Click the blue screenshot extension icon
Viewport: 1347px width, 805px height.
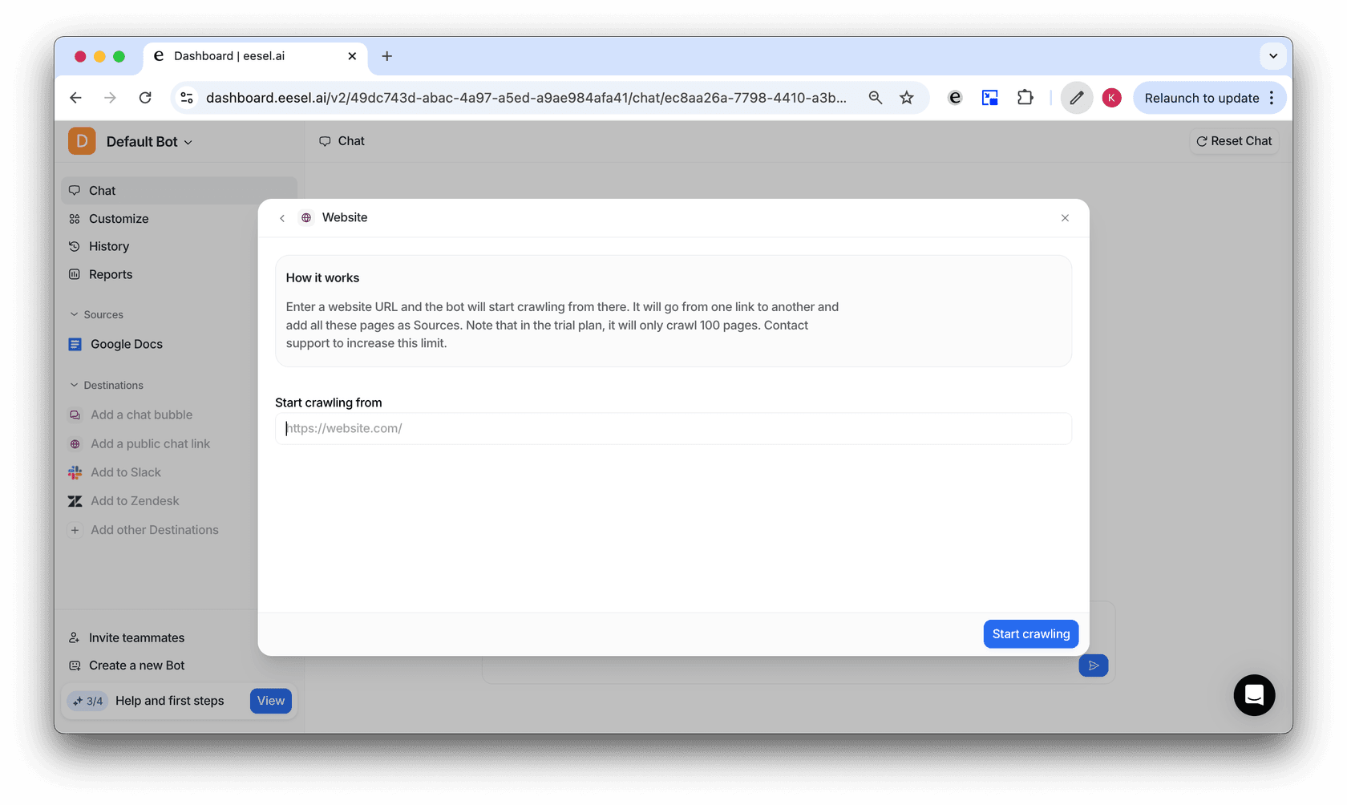pos(990,98)
